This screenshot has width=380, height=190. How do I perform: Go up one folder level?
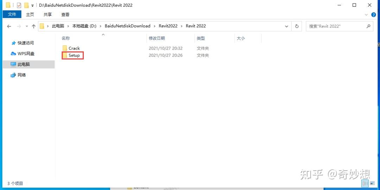tap(34, 26)
